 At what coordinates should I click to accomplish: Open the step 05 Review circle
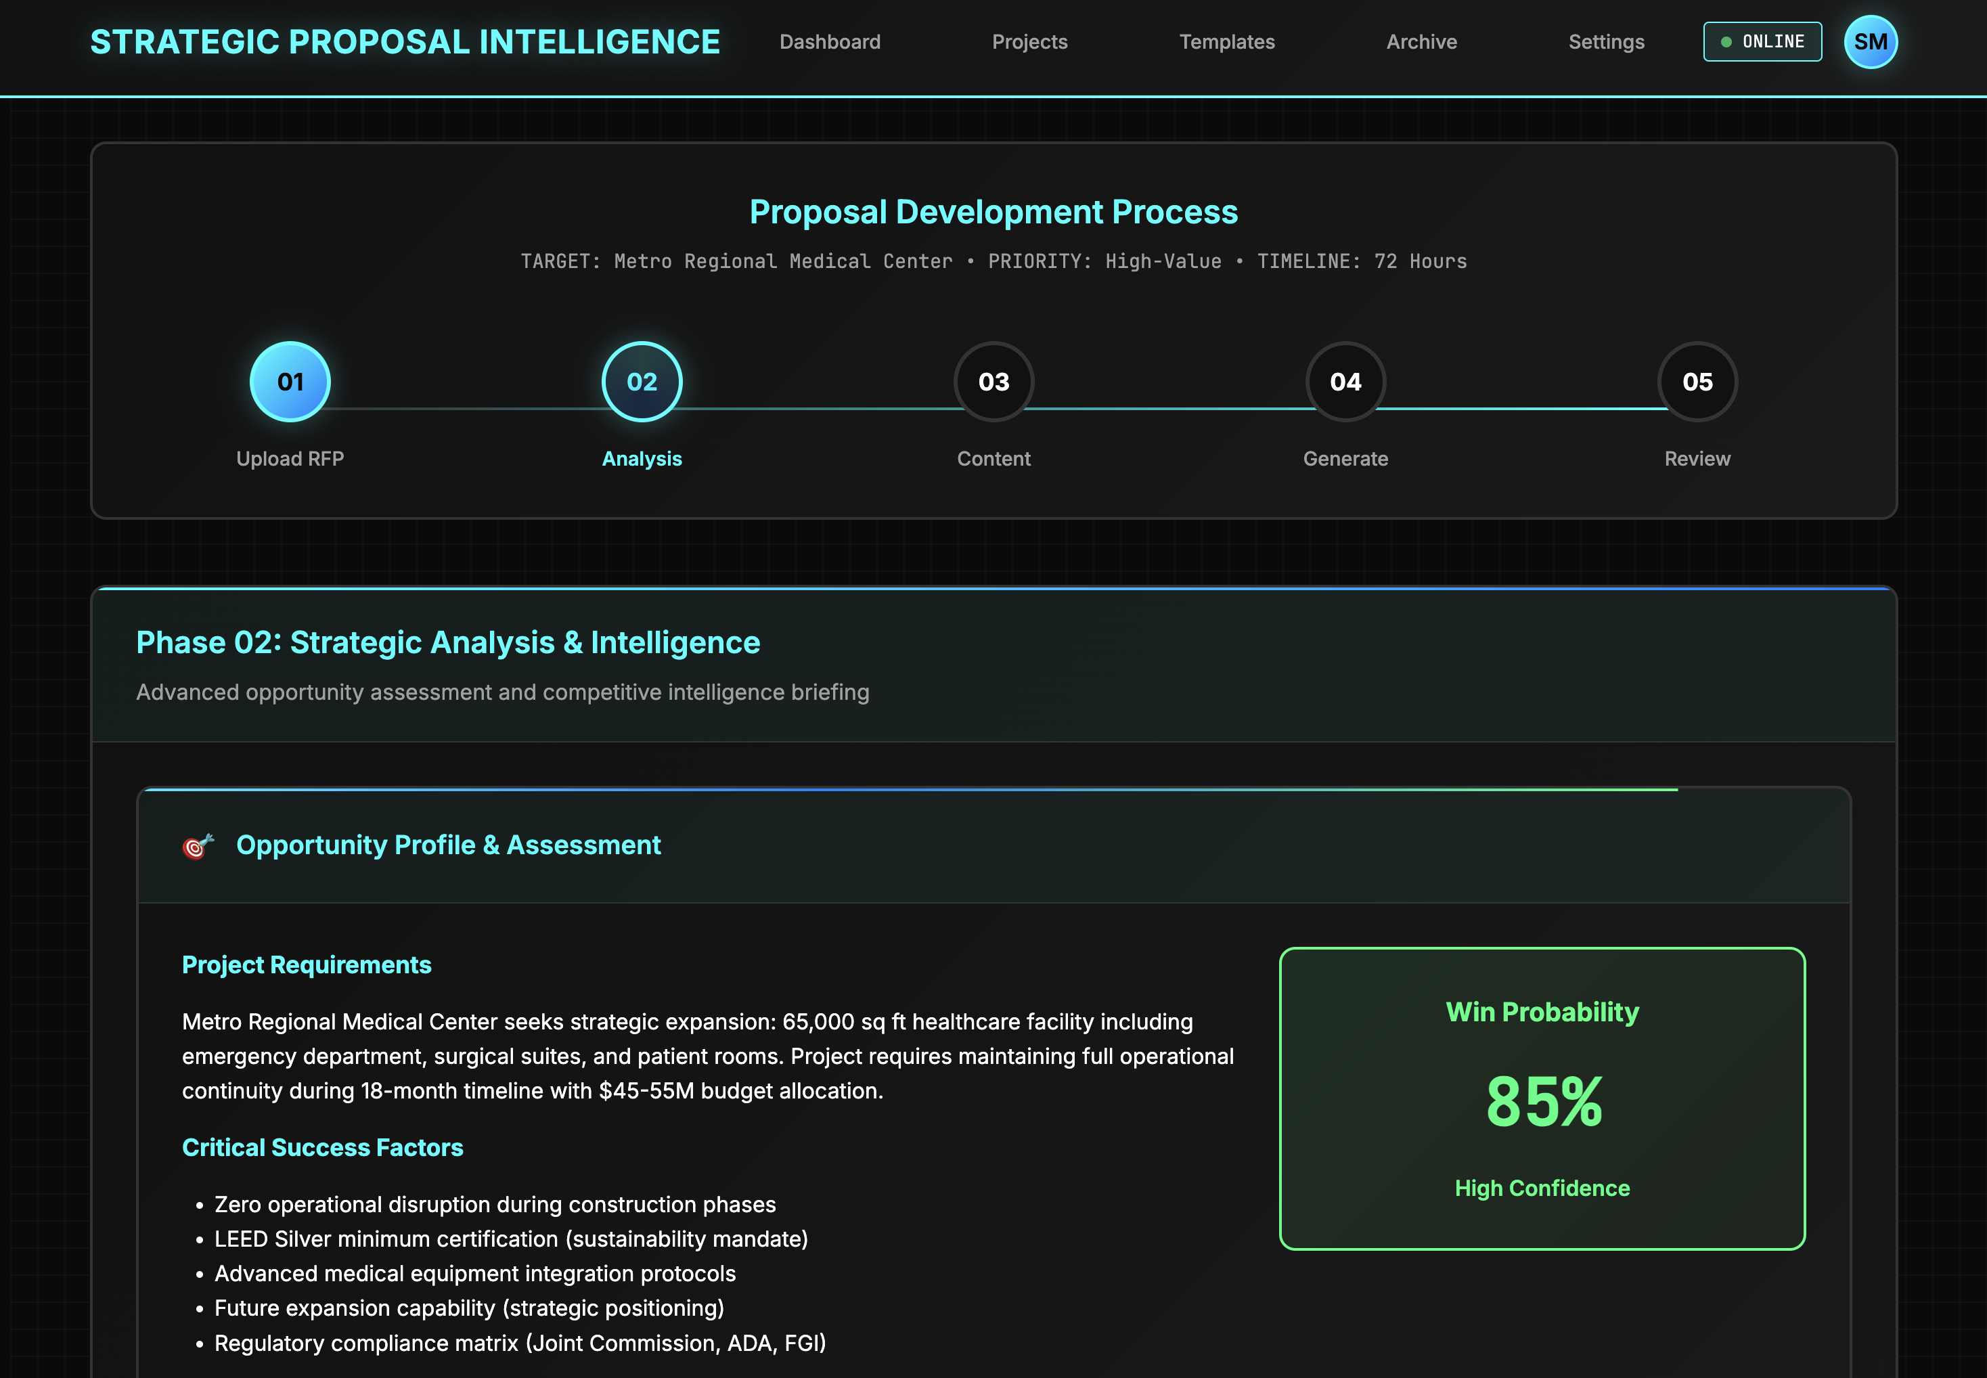[1697, 381]
